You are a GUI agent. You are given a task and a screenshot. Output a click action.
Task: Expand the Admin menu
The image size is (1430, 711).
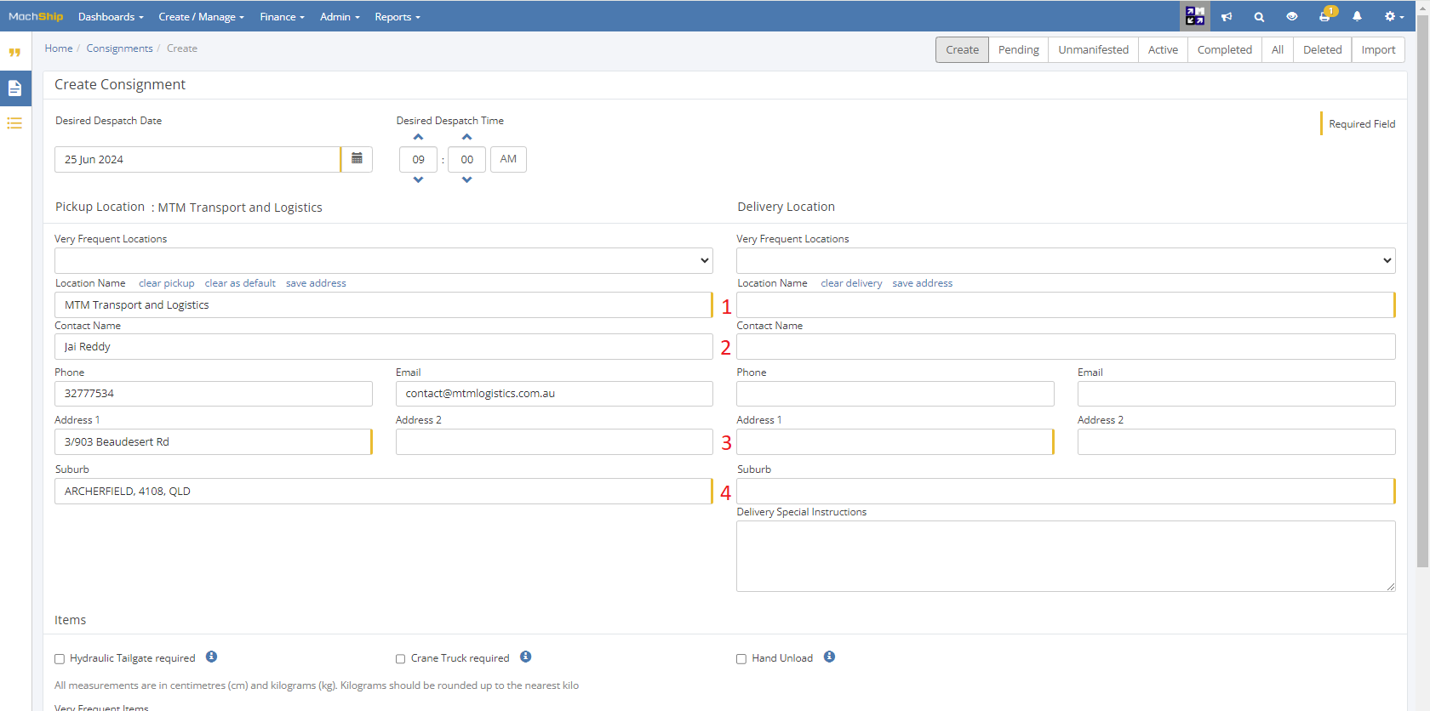point(340,16)
